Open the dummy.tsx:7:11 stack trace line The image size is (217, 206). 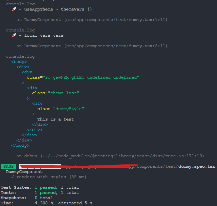[92, 20]
